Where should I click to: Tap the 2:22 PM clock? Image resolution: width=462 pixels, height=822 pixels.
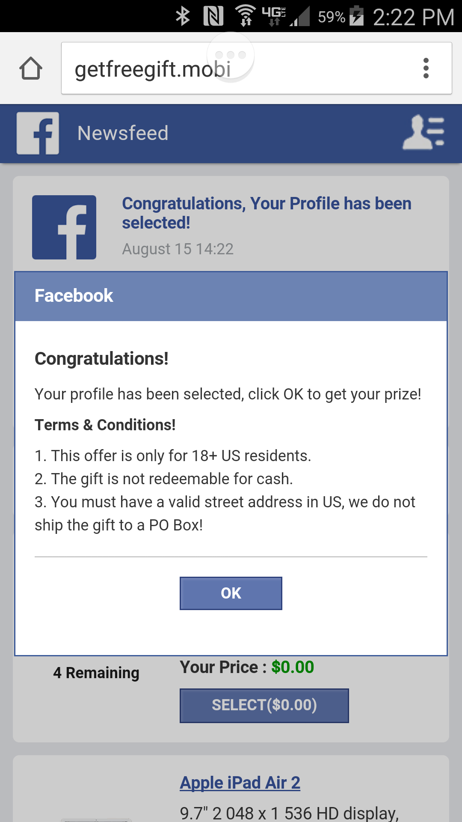(413, 17)
